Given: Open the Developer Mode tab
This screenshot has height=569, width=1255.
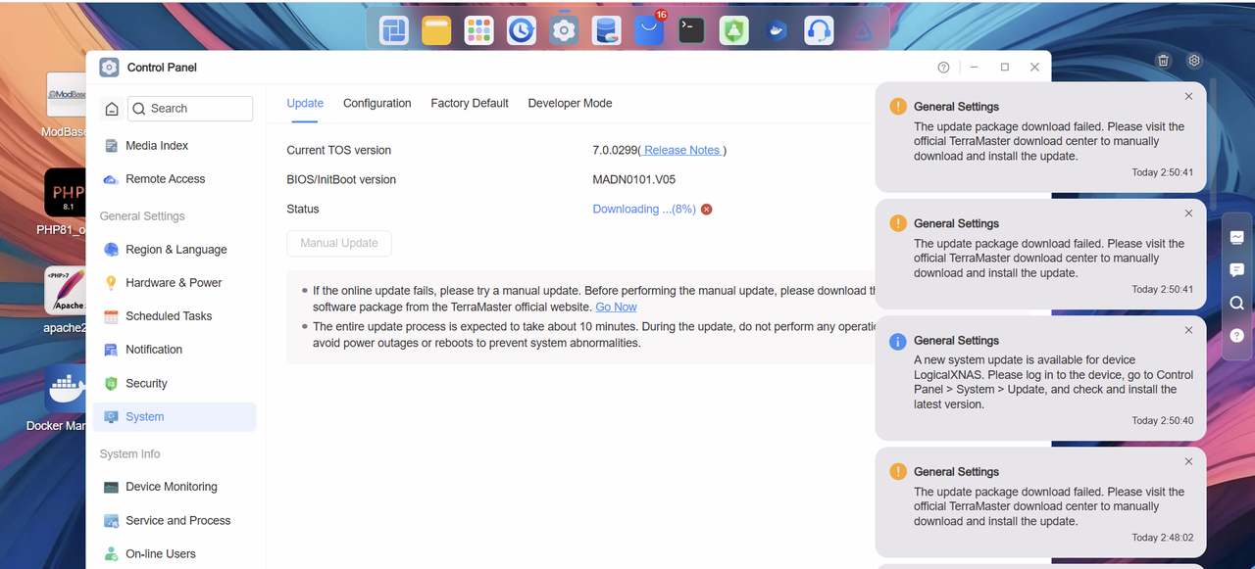Looking at the screenshot, I should click(570, 103).
